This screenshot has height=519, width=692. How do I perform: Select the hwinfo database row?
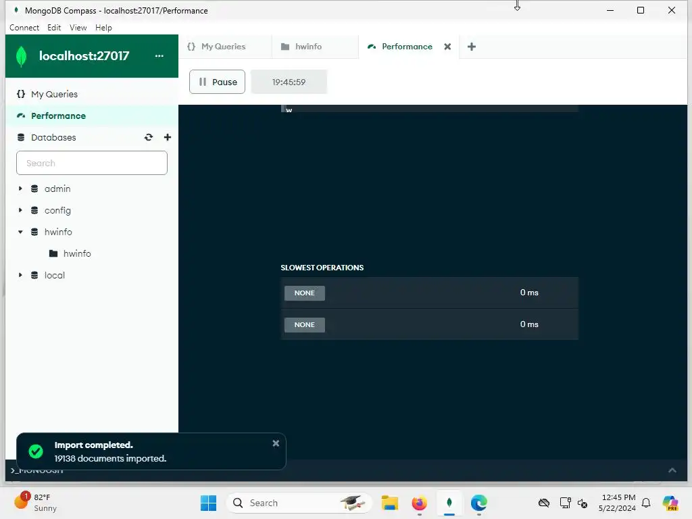[92, 232]
